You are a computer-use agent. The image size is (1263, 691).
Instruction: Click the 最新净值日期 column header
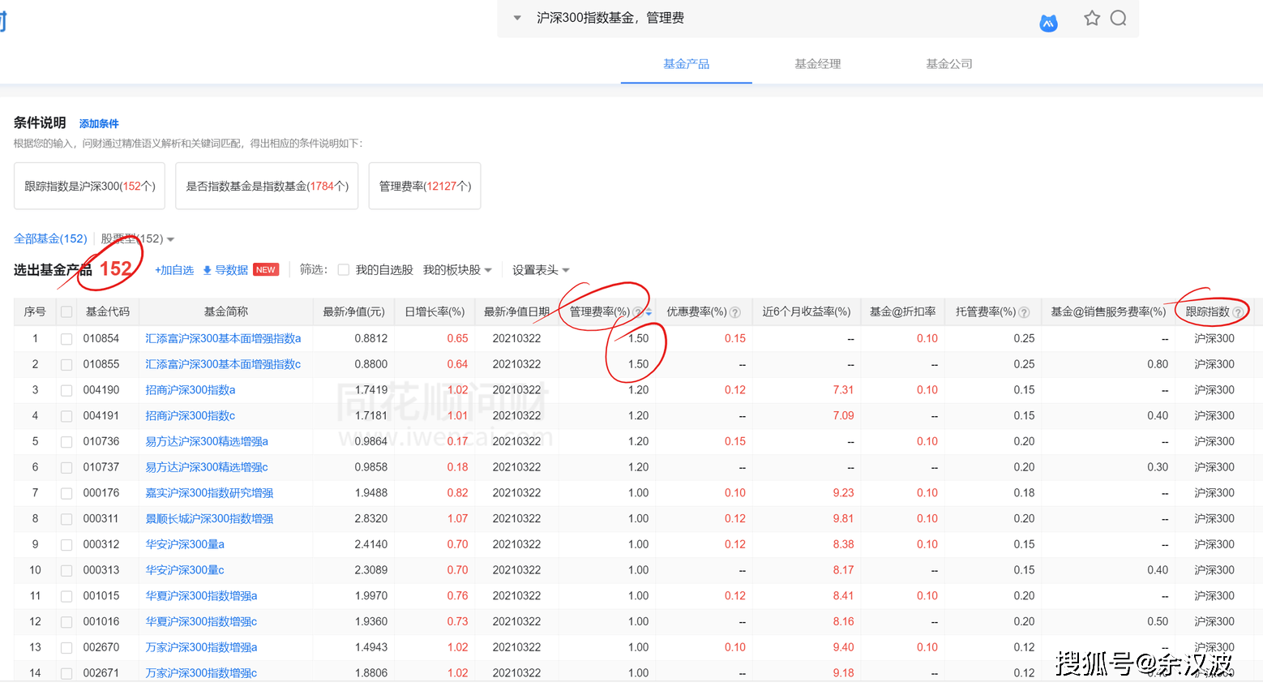point(516,311)
